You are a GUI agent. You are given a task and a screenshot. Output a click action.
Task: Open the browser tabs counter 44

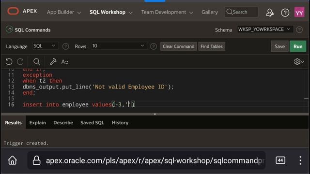tap(280, 160)
